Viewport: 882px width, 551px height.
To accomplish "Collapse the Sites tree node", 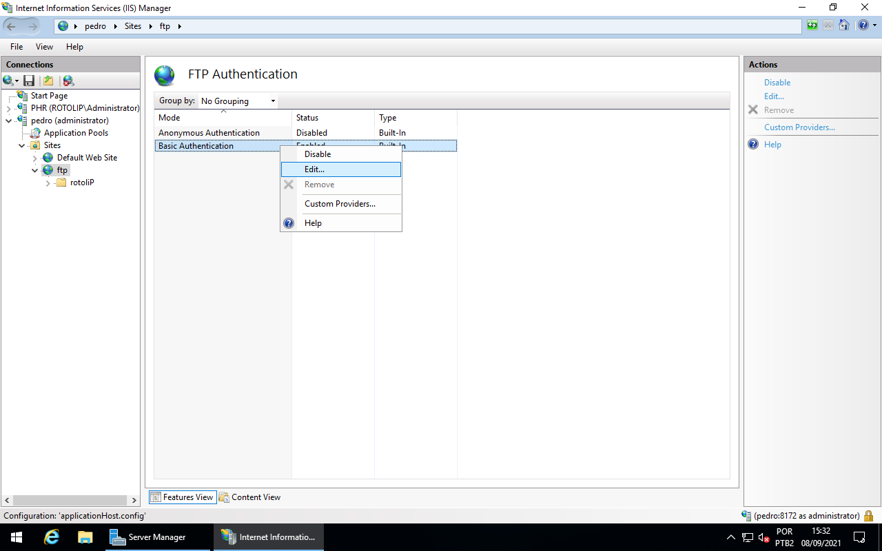I will click(22, 145).
